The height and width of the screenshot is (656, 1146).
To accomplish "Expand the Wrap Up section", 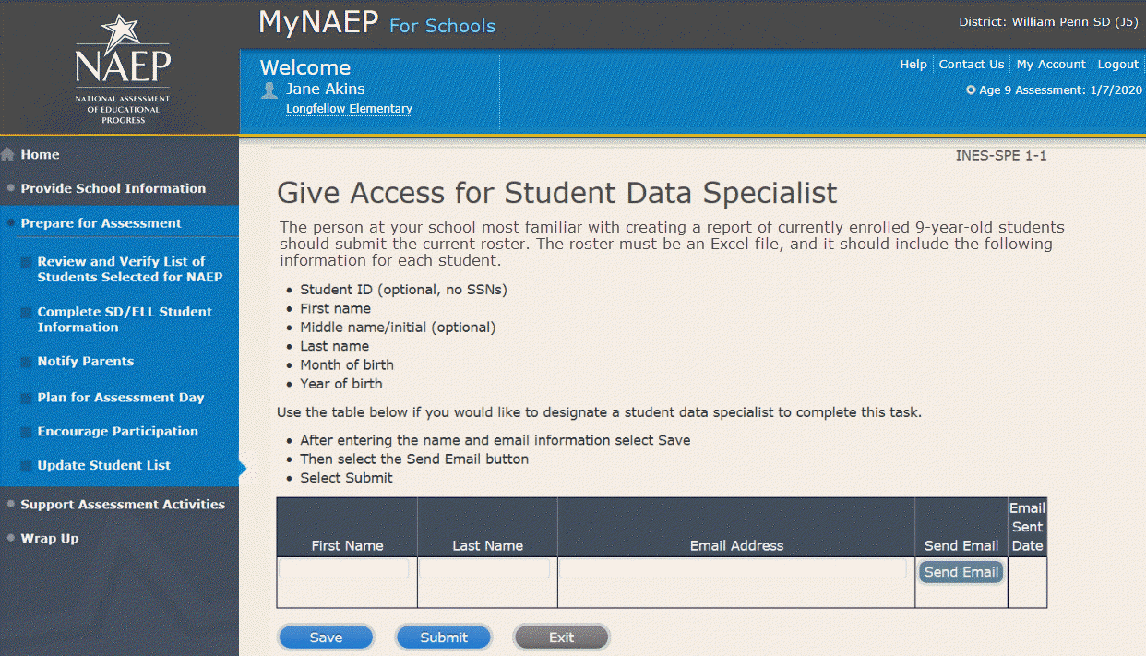I will click(49, 539).
